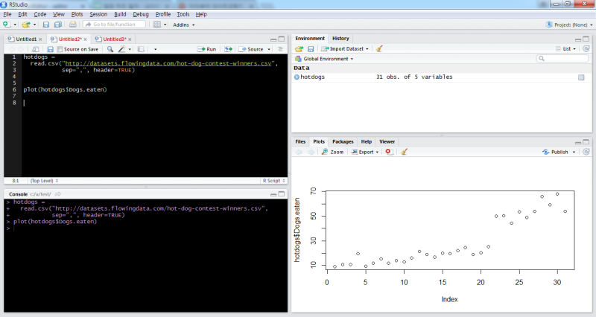Switch to the Packages tab
The height and width of the screenshot is (317, 596).
click(343, 141)
